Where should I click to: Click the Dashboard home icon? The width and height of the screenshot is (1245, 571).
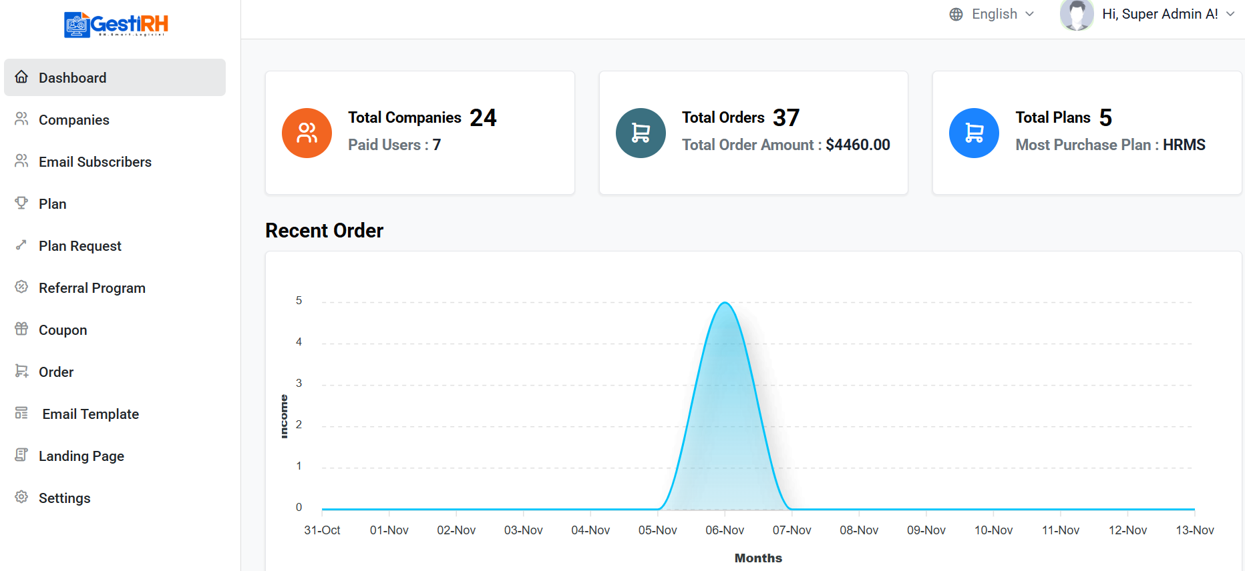[x=21, y=77]
